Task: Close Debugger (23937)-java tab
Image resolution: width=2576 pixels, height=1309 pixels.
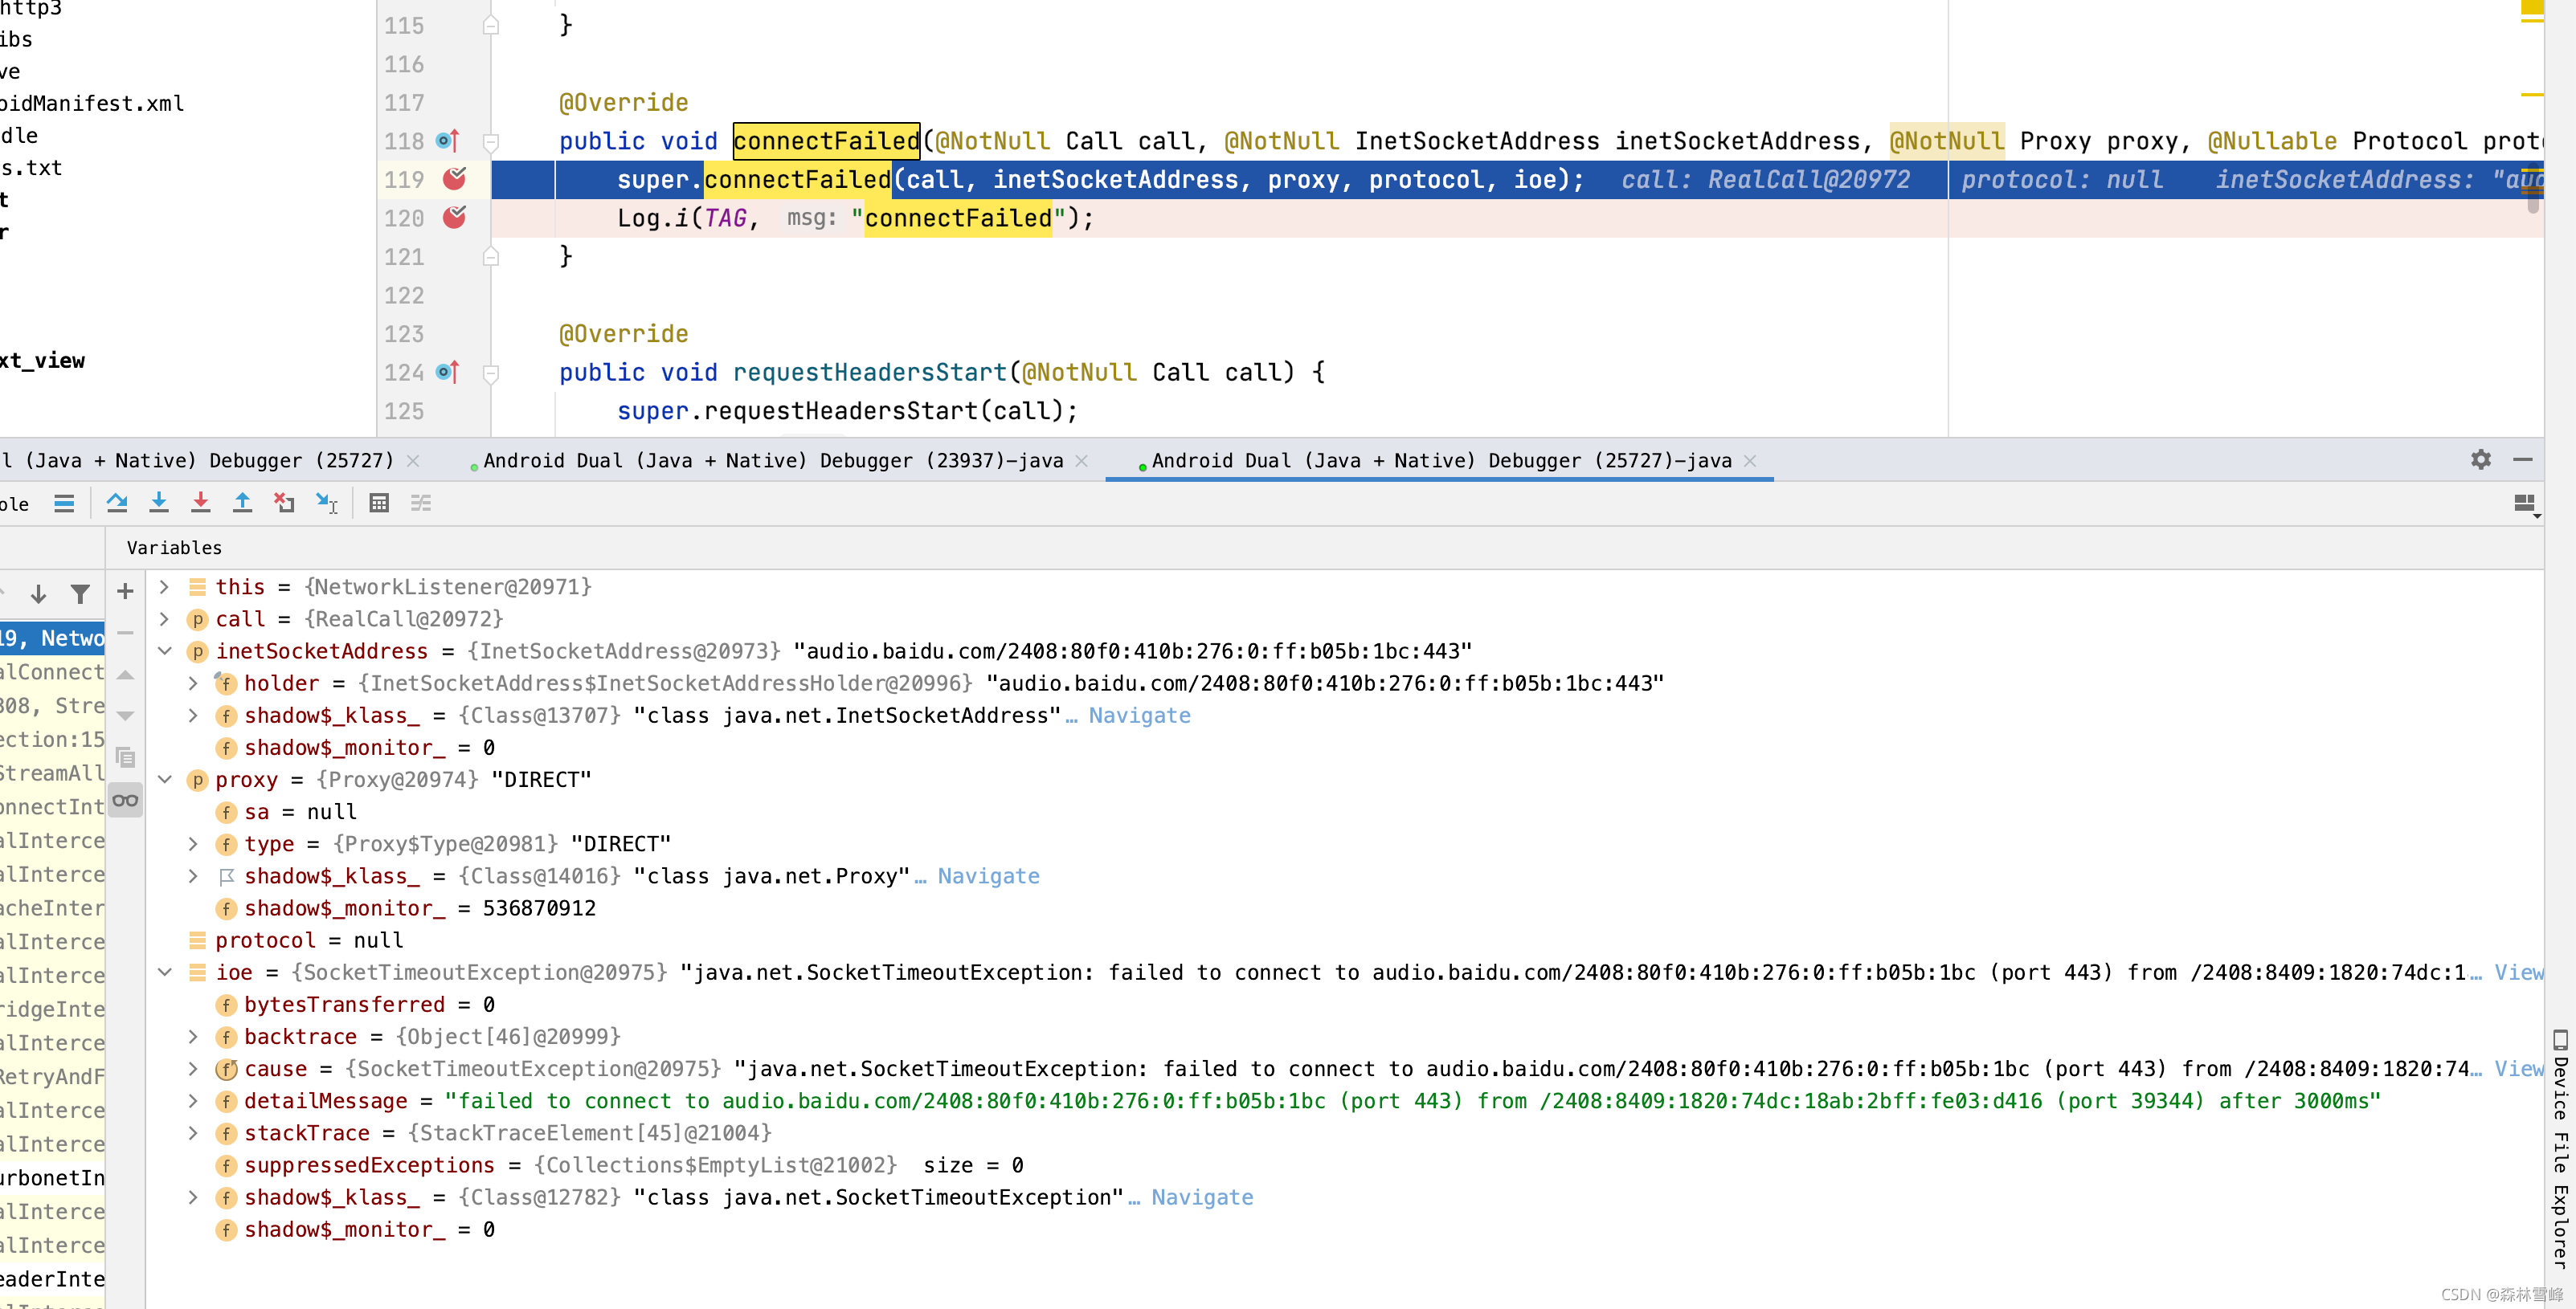Action: click(1081, 461)
